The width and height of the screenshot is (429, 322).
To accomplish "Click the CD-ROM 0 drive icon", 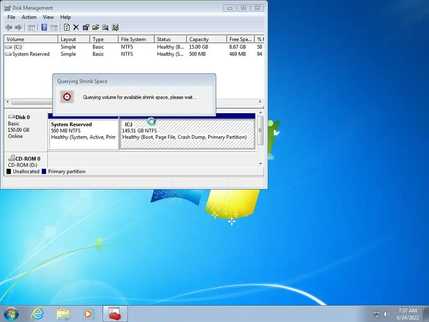I will [x=11, y=158].
